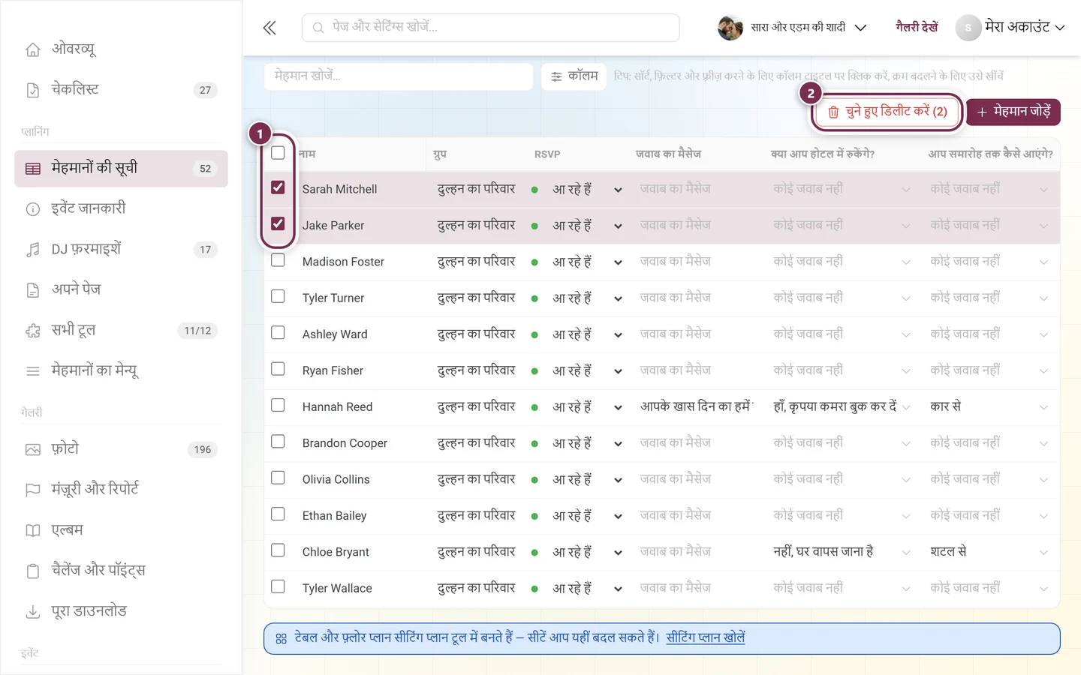Viewport: 1081px width, 675px height.
Task: Click the सभी टूल puzzle icon
Action: coord(33,331)
